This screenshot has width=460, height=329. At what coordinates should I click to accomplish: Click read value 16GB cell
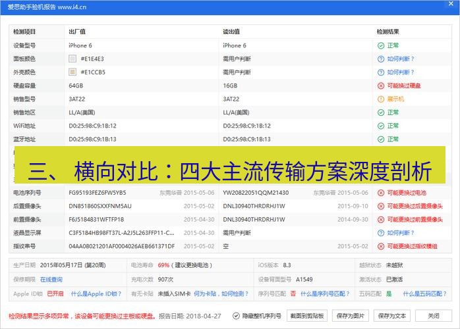click(x=230, y=86)
